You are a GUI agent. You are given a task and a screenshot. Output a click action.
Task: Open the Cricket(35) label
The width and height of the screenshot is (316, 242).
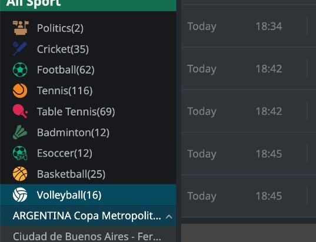click(63, 49)
